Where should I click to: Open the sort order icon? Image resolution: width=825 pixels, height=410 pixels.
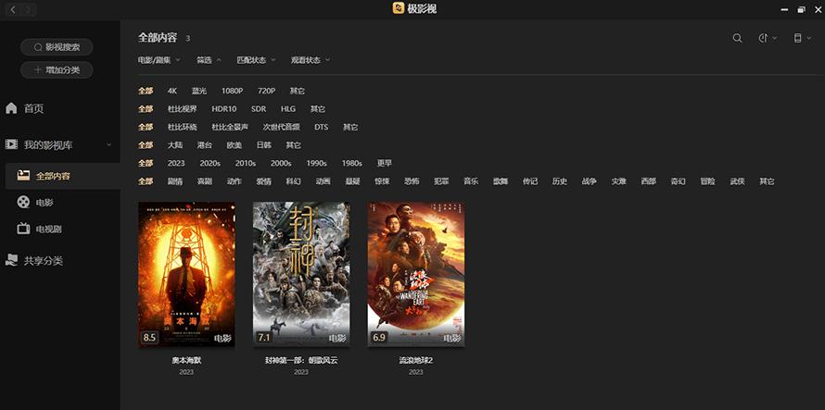[x=764, y=38]
